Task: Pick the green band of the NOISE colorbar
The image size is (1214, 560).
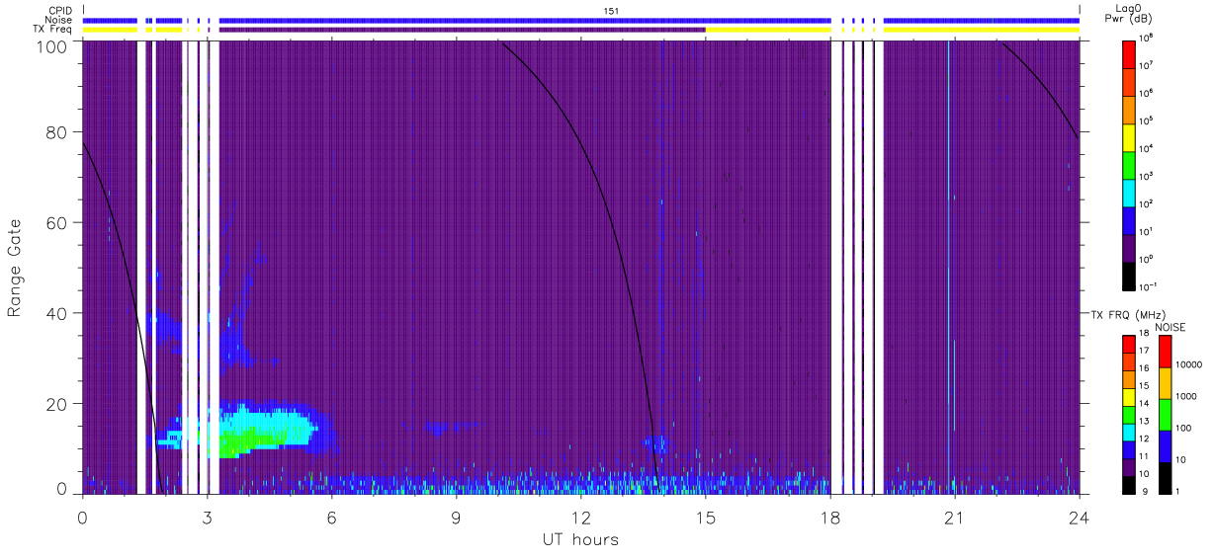Action: tap(1165, 414)
